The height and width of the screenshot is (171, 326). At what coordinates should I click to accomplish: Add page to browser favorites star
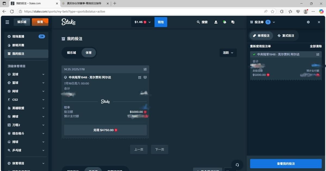[272, 11]
